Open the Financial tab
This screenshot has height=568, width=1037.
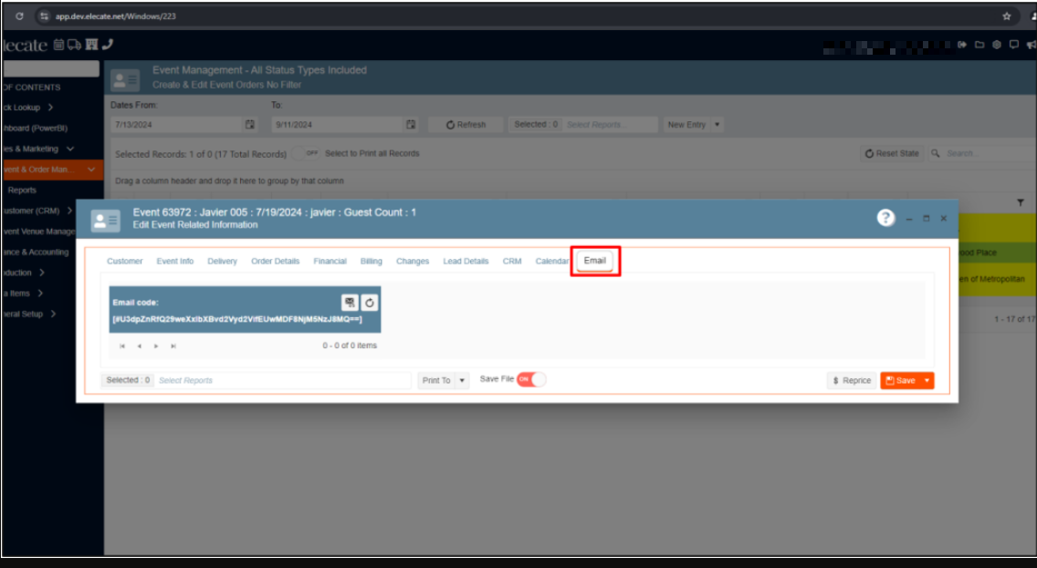(330, 262)
